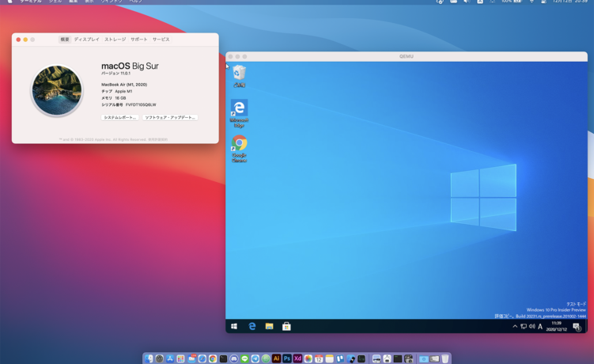Launch Edge from the Windows taskbar
Screen dimensions: 594x364
[x=252, y=327]
